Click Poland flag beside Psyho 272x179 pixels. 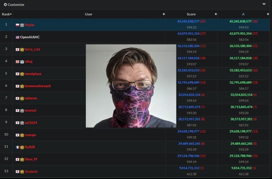[17, 25]
